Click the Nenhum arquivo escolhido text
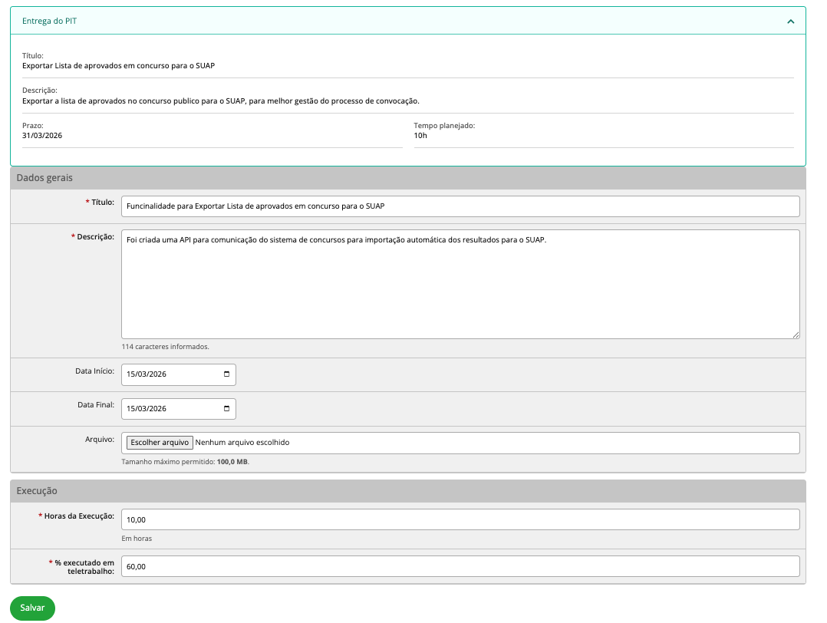 242,443
